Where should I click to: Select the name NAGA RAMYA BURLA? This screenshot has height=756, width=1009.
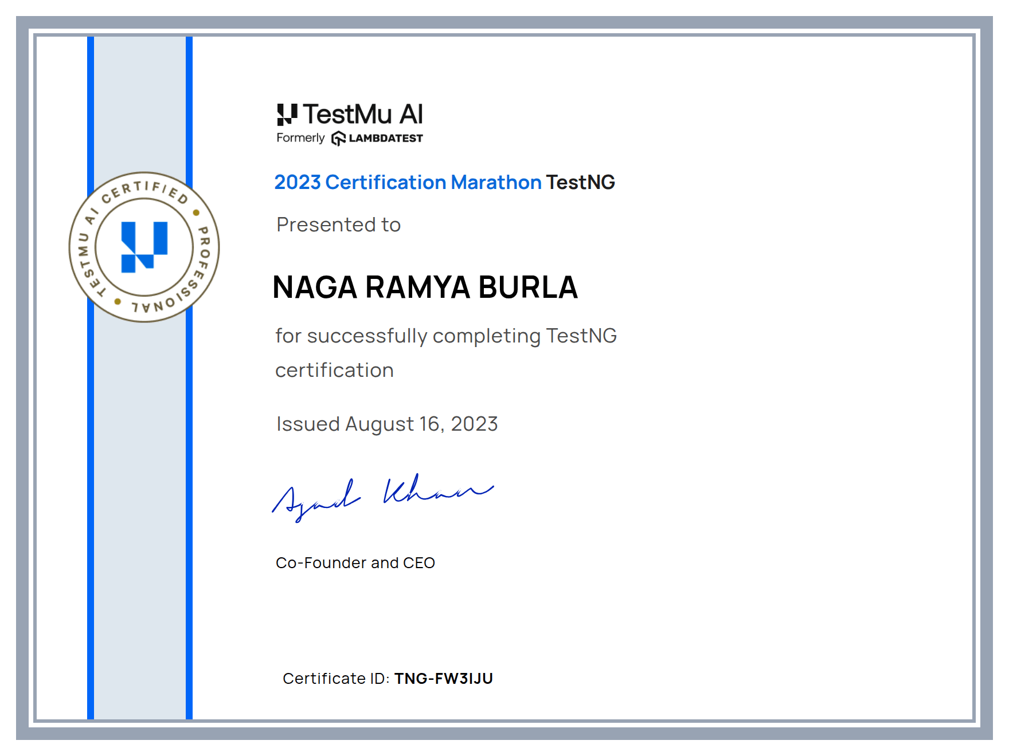pos(425,288)
